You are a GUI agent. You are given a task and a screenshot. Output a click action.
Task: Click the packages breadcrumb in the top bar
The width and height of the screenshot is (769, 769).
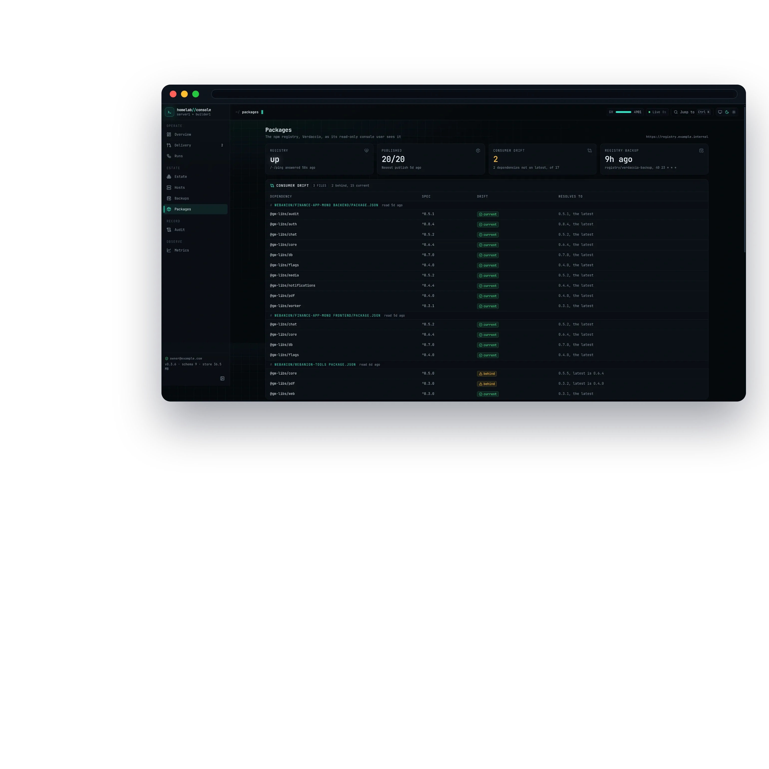click(x=250, y=112)
